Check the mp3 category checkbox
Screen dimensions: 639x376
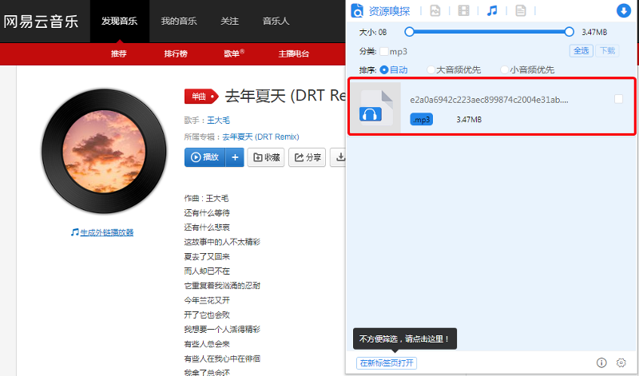[384, 51]
